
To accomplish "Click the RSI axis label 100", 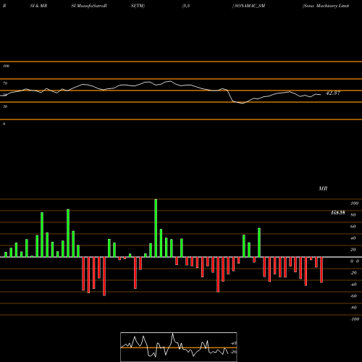I will coord(6,66).
